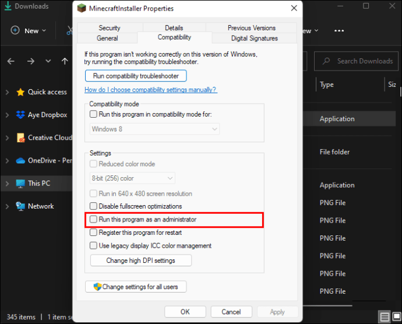
Task: Click the New plus icon in Explorer toolbar
Action: (15, 30)
